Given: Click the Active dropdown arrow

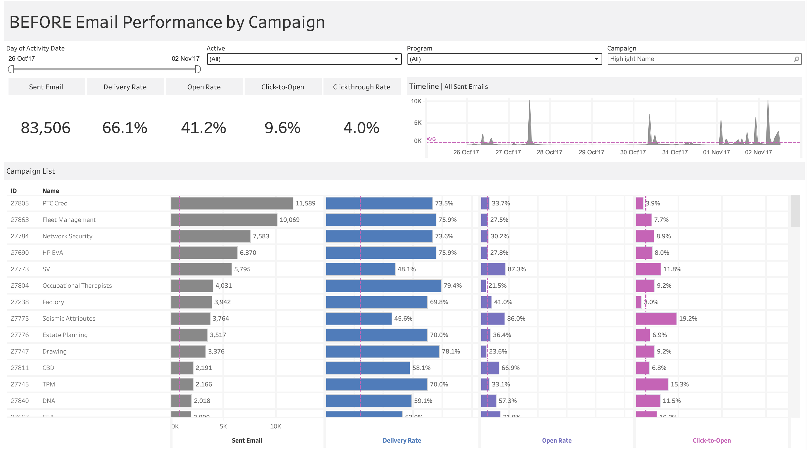Looking at the screenshot, I should click(x=396, y=59).
